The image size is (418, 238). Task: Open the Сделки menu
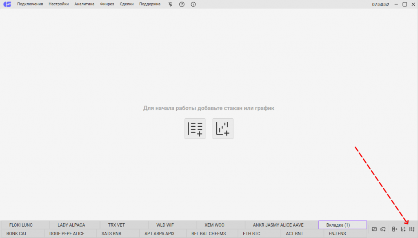[127, 4]
